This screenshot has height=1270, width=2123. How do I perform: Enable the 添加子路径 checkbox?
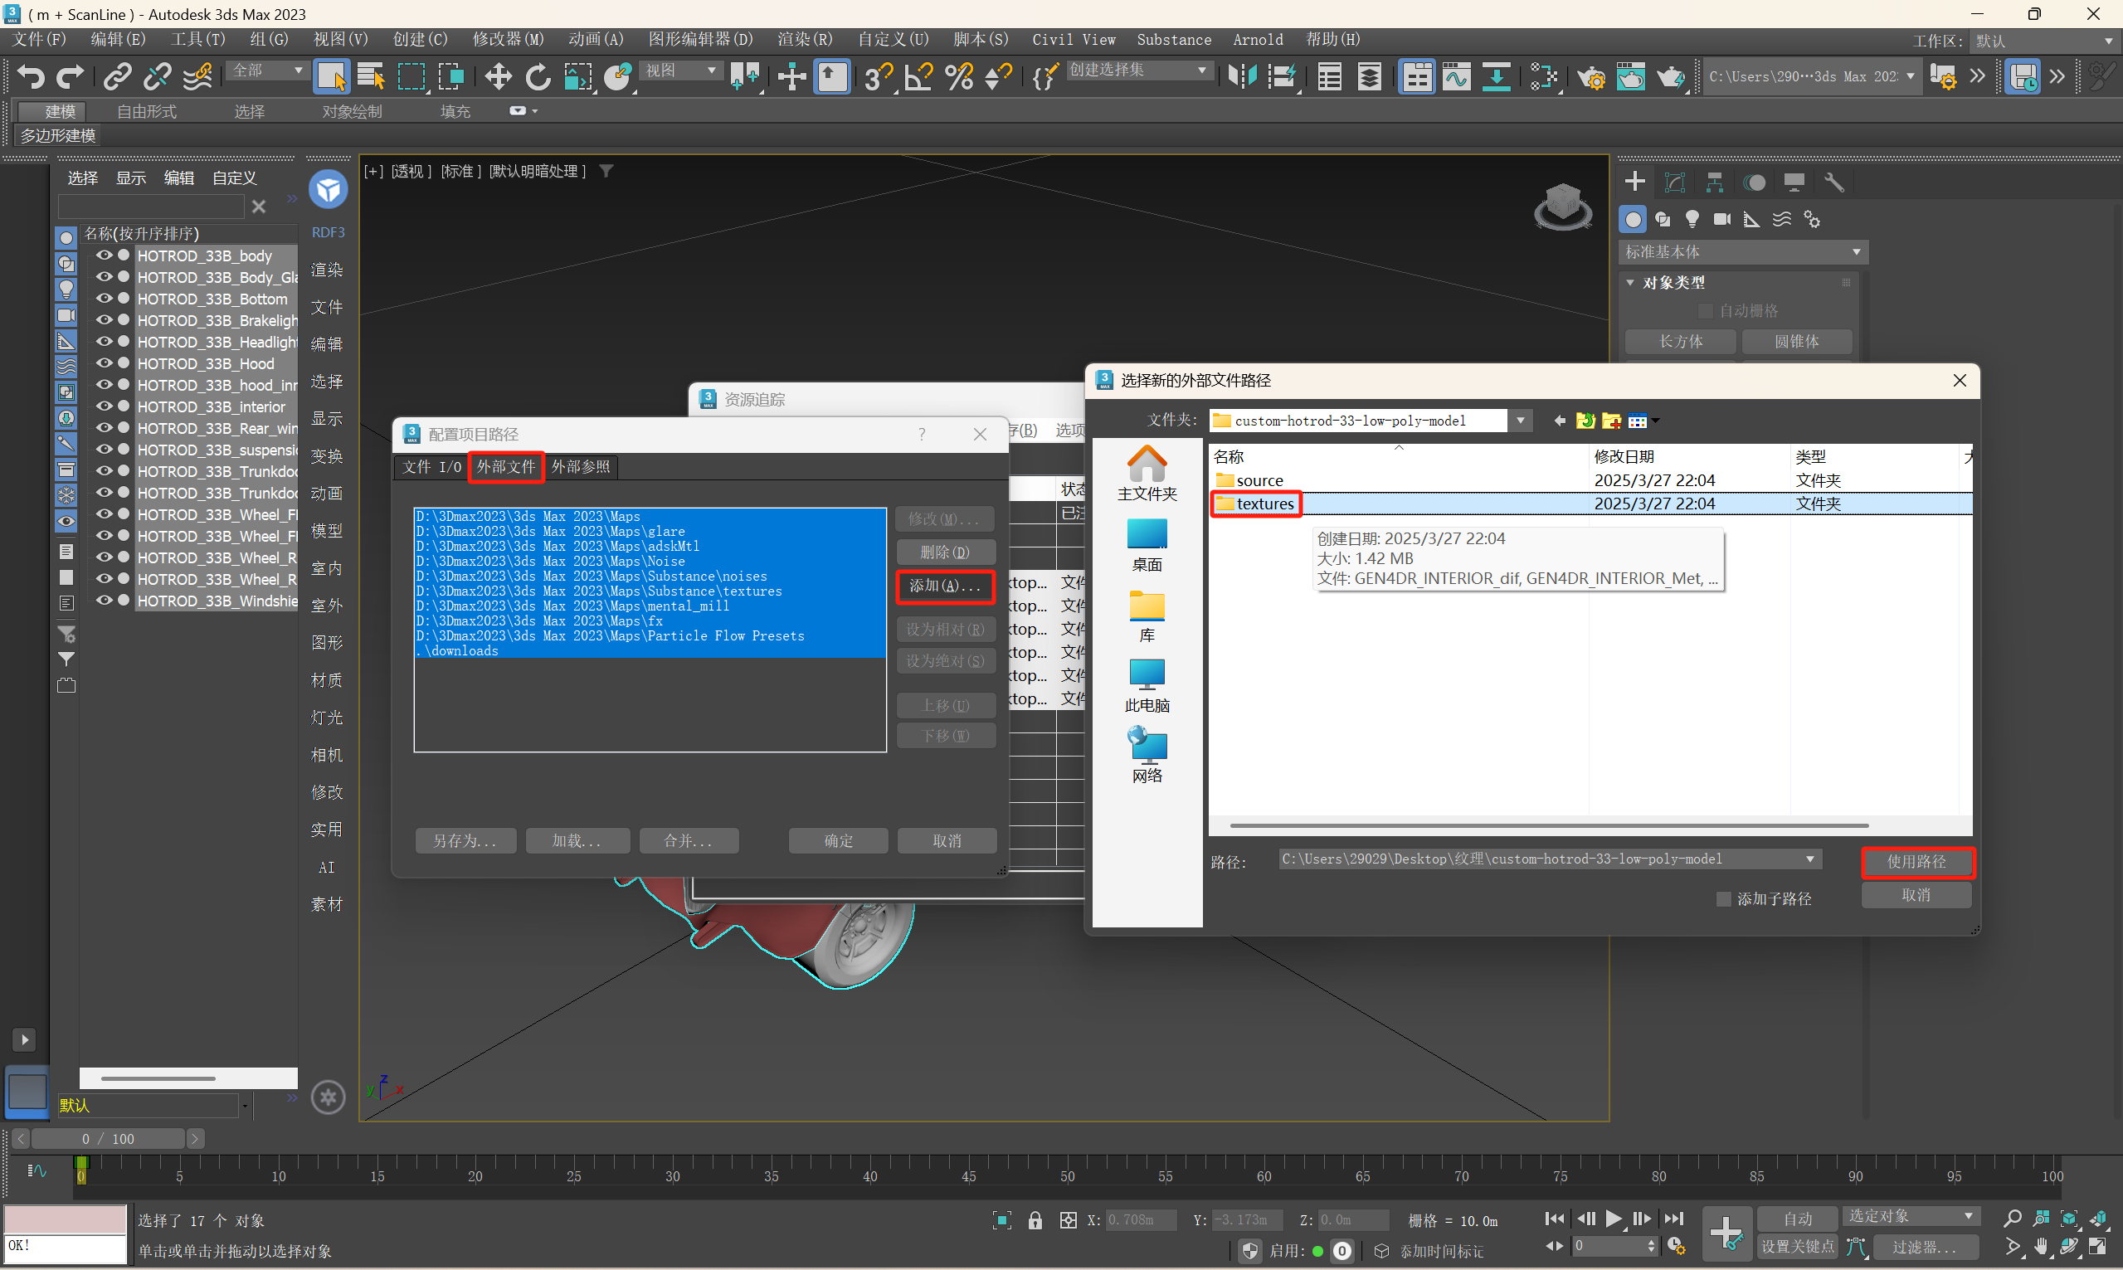pyautogui.click(x=1723, y=898)
